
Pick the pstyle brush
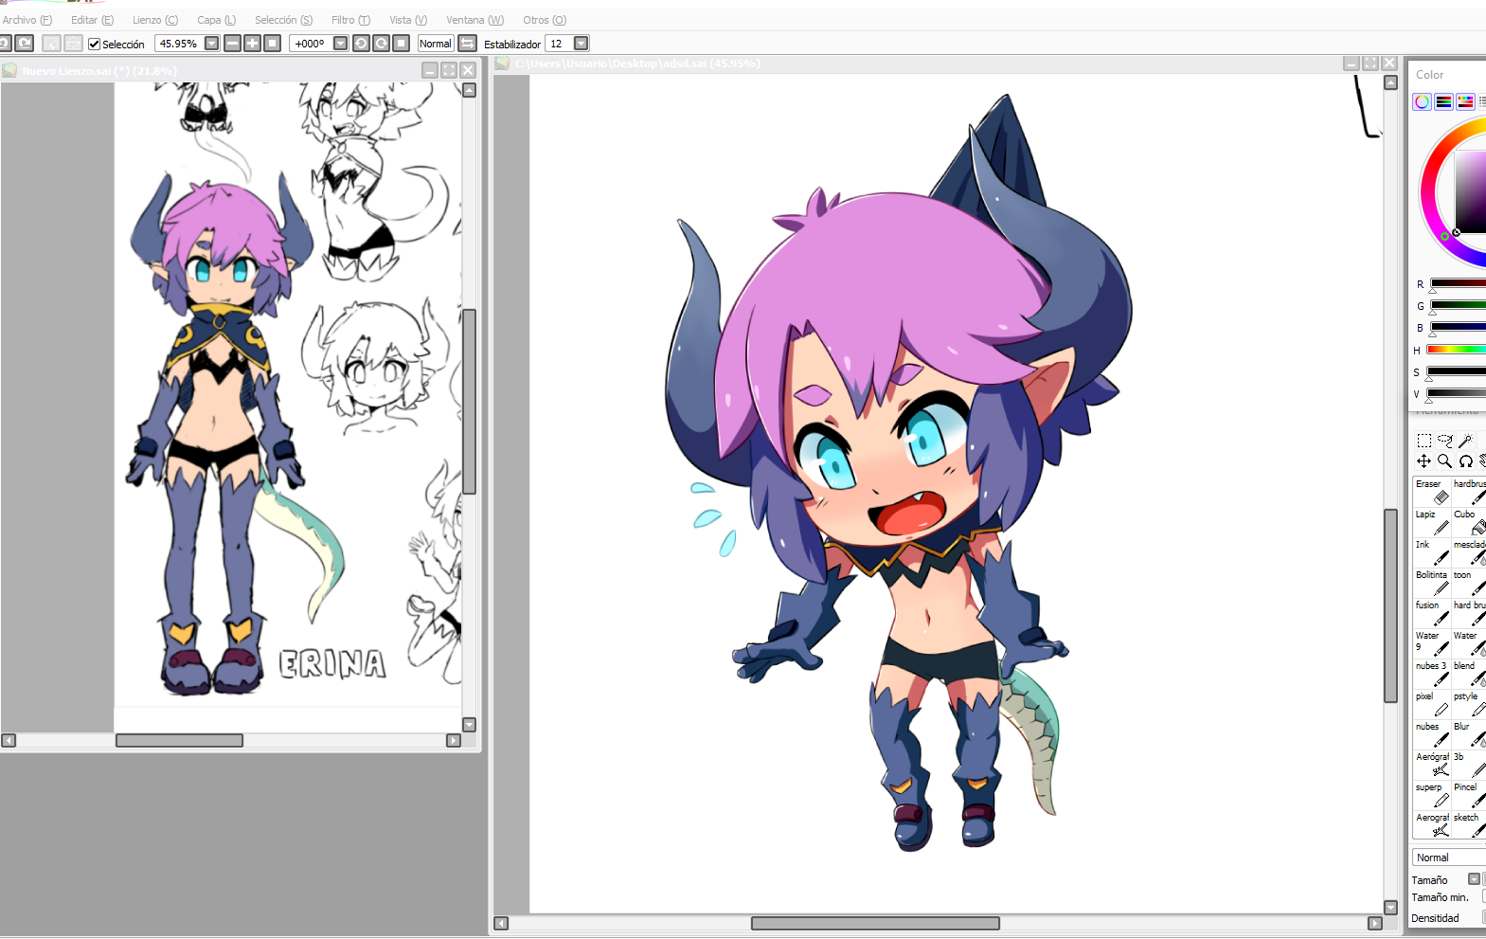pos(1469,703)
